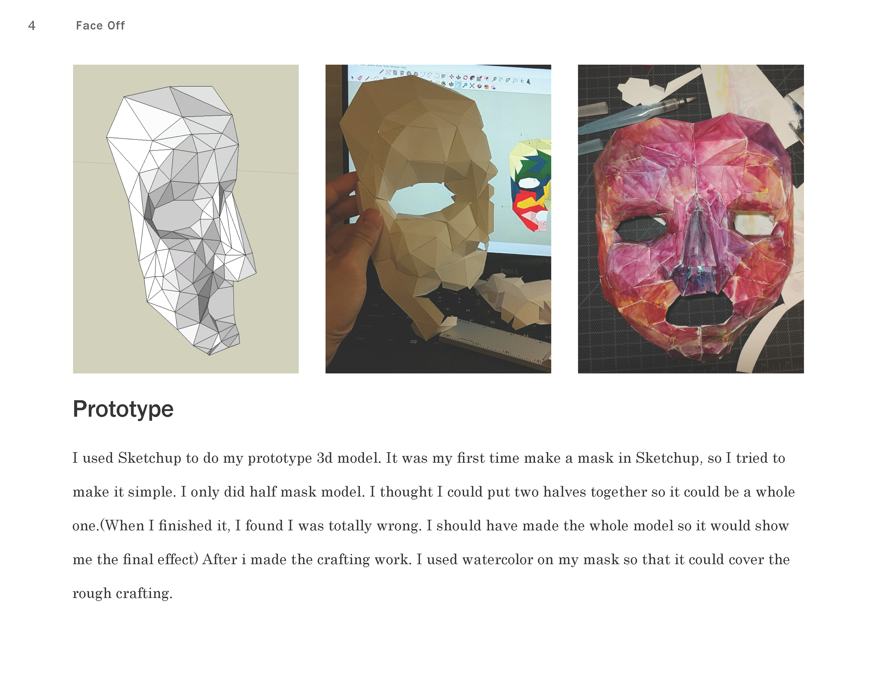
Task: Activate the Push/Pull tool icon
Action: pos(459,77)
